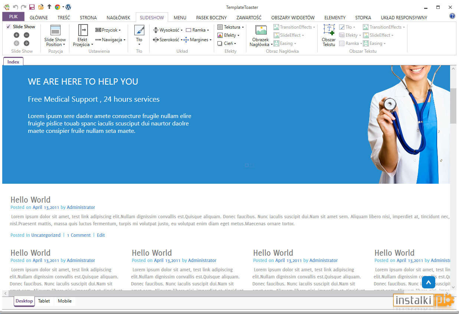
Task: Click the Obrazek Nagłówka image icon
Action: click(261, 30)
